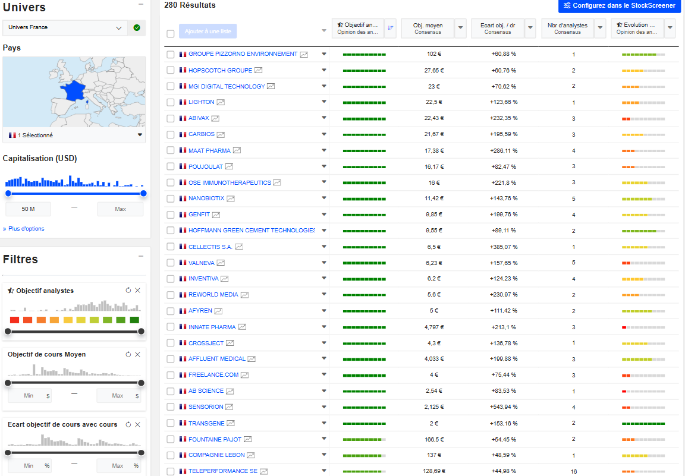Expand the '1 Sélectionné' country dropdown

click(x=140, y=135)
